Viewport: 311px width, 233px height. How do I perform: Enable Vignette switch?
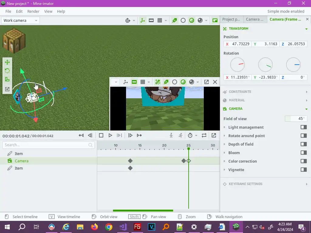click(304, 170)
